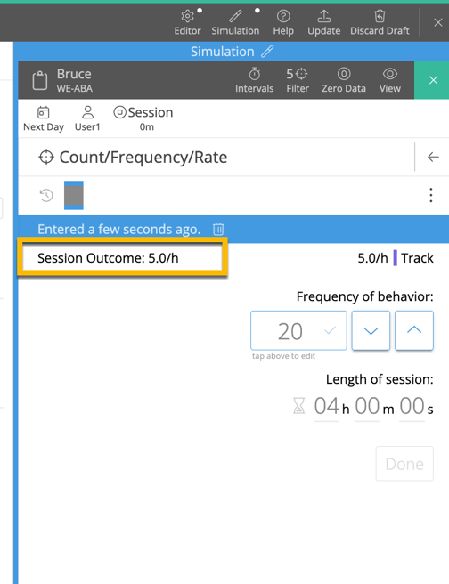Image resolution: width=449 pixels, height=584 pixels.
Task: Advance with the Next Day calendar icon
Action: click(x=44, y=112)
